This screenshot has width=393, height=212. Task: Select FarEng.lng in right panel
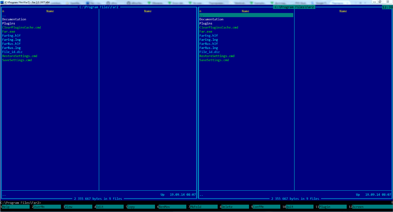[x=209, y=40]
